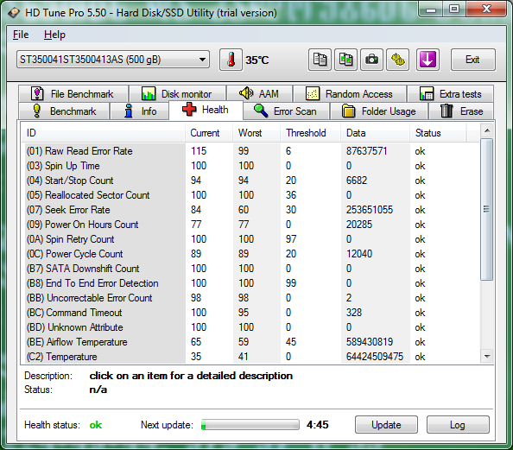
Task: Switch to the File Benchmark tab
Action: click(x=73, y=93)
